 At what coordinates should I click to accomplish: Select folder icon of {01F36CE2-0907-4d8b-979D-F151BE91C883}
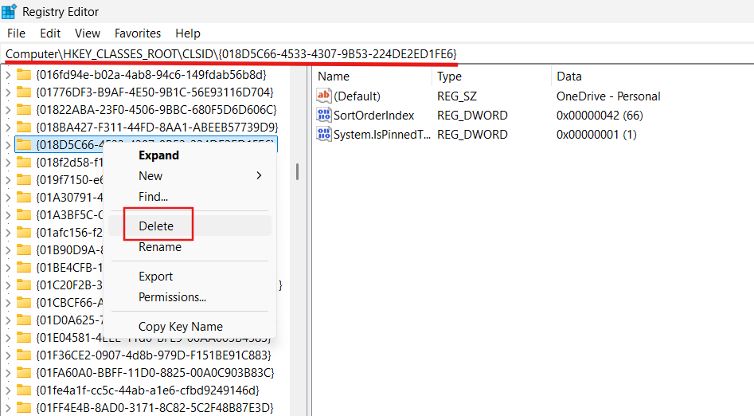tap(24, 355)
